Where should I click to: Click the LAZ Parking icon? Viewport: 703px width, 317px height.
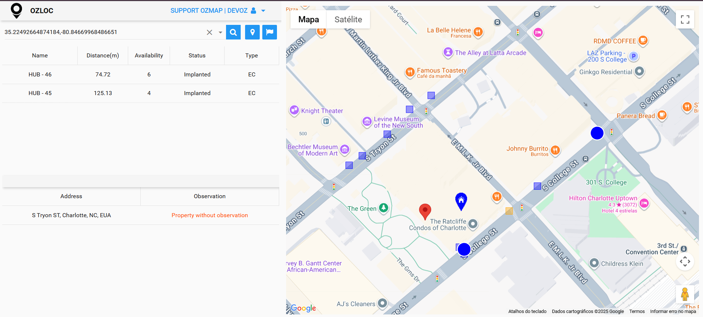[x=634, y=56]
